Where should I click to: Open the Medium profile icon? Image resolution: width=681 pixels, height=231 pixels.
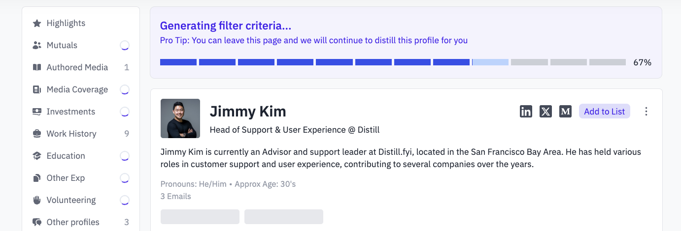click(565, 112)
